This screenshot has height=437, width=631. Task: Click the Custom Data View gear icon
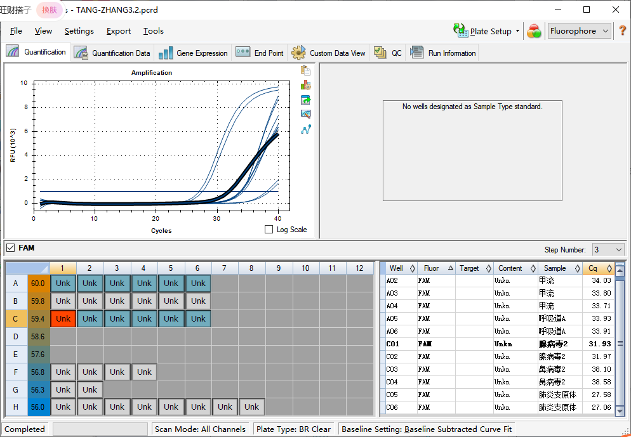coord(298,53)
